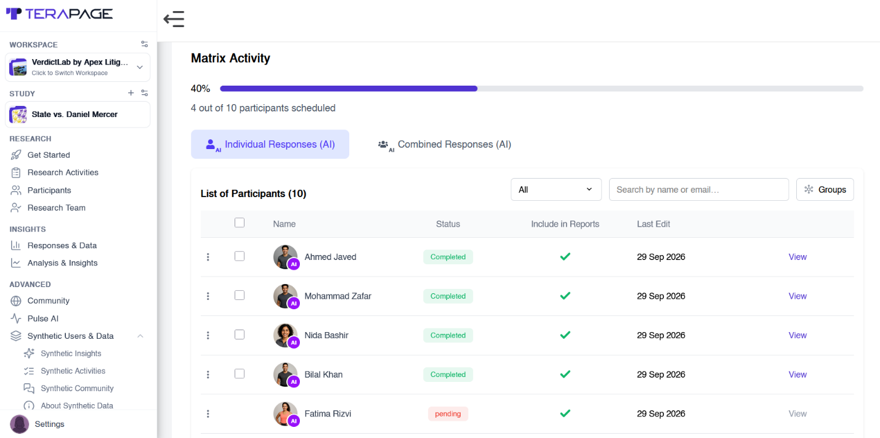The image size is (880, 438).
Task: Switch to Combined Responses (AI) tab
Action: [x=444, y=144]
